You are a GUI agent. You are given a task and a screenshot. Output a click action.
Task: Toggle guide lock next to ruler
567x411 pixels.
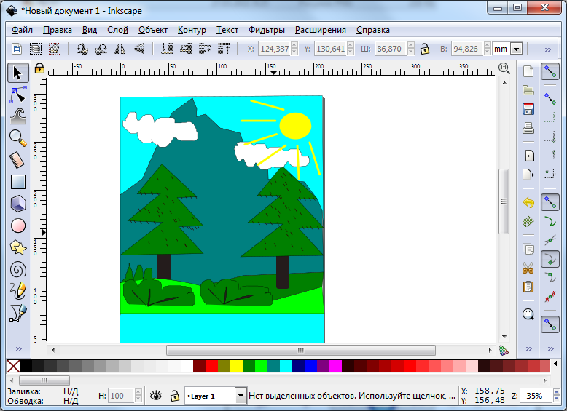pos(39,68)
